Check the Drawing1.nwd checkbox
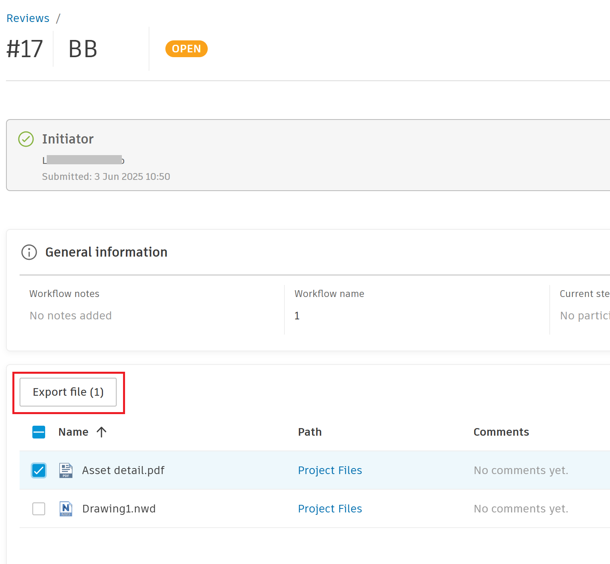Viewport: 610px width, 564px height. tap(39, 509)
